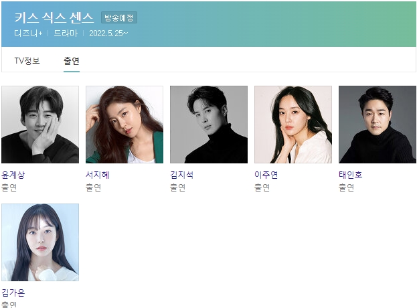Open 윤계상 profile photo

40,125
